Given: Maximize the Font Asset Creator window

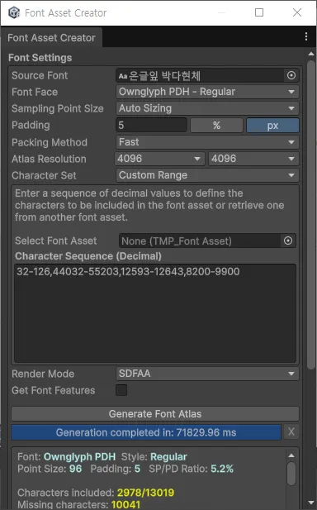Looking at the screenshot, I should point(259,12).
